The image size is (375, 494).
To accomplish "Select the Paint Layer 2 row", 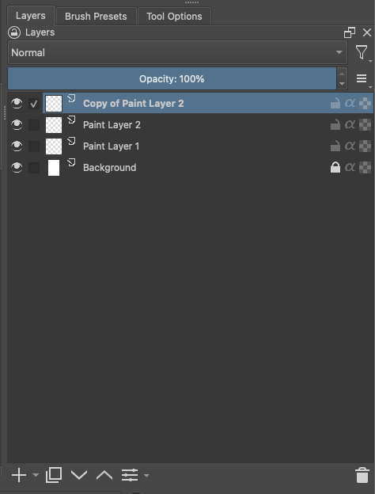I will pyautogui.click(x=191, y=125).
